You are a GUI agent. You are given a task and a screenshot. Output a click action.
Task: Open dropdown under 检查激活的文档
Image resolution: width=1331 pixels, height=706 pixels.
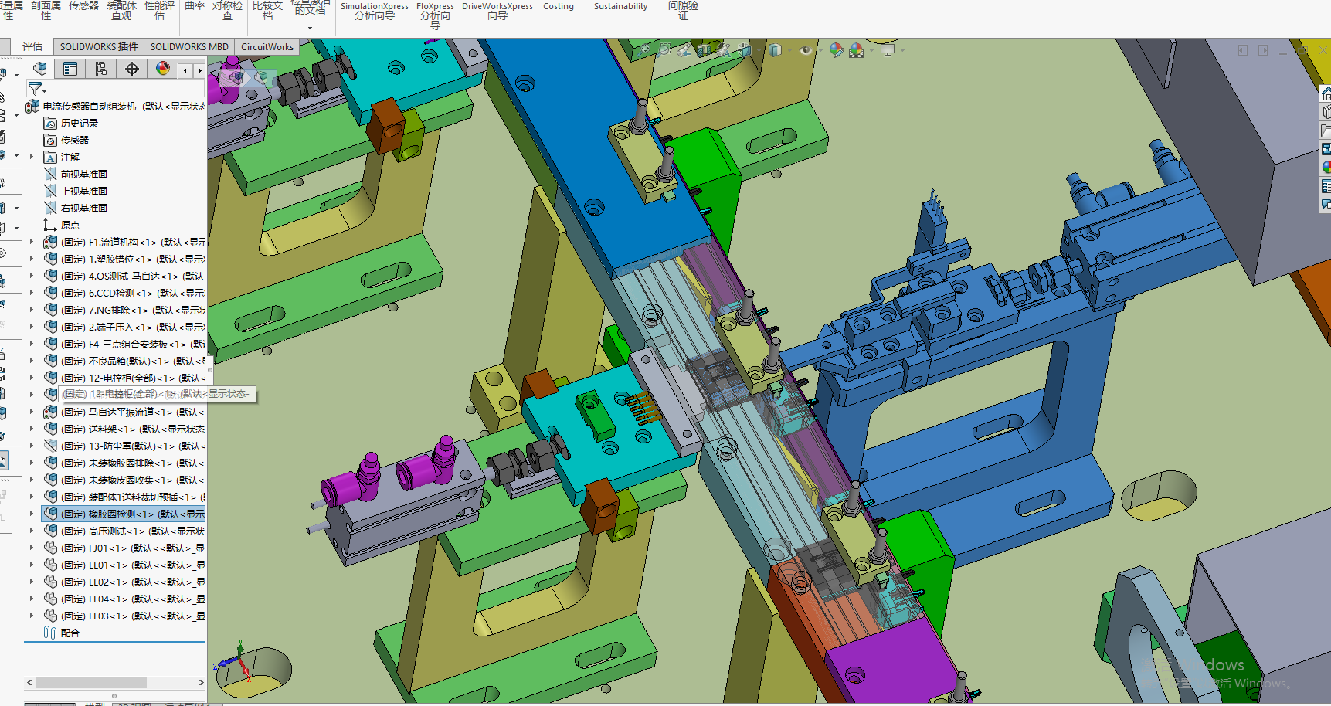[x=310, y=28]
